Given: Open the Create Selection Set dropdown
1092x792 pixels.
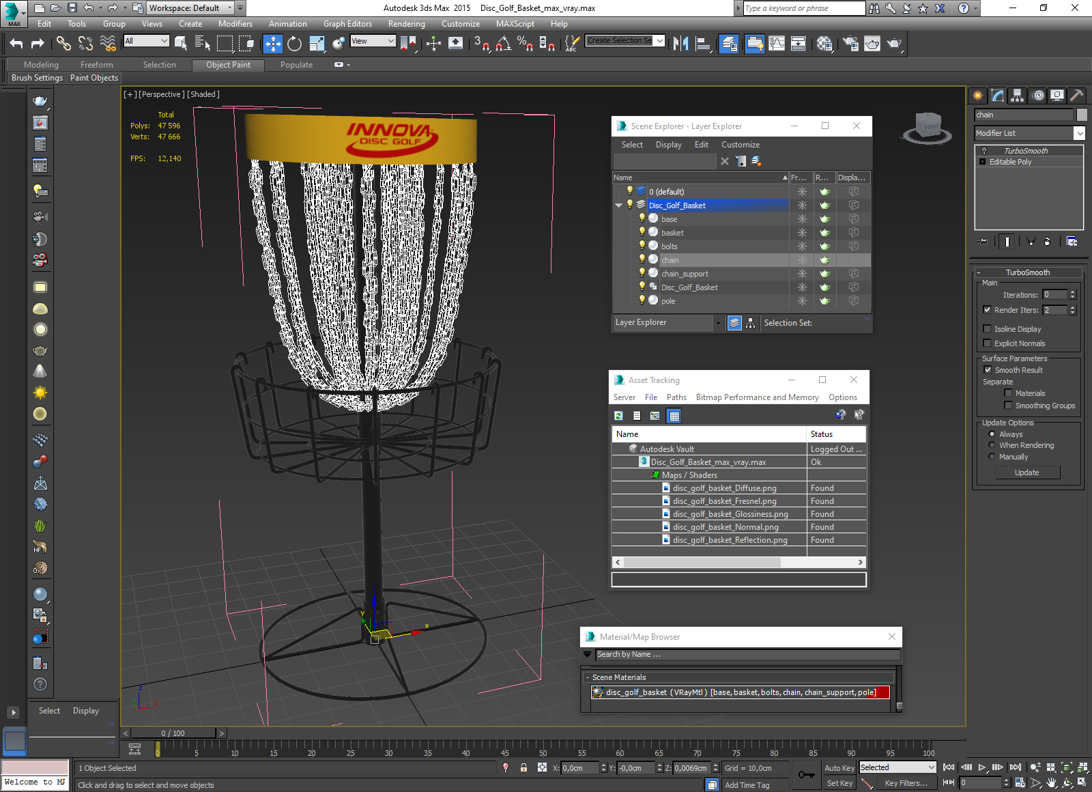Looking at the screenshot, I should tap(625, 41).
